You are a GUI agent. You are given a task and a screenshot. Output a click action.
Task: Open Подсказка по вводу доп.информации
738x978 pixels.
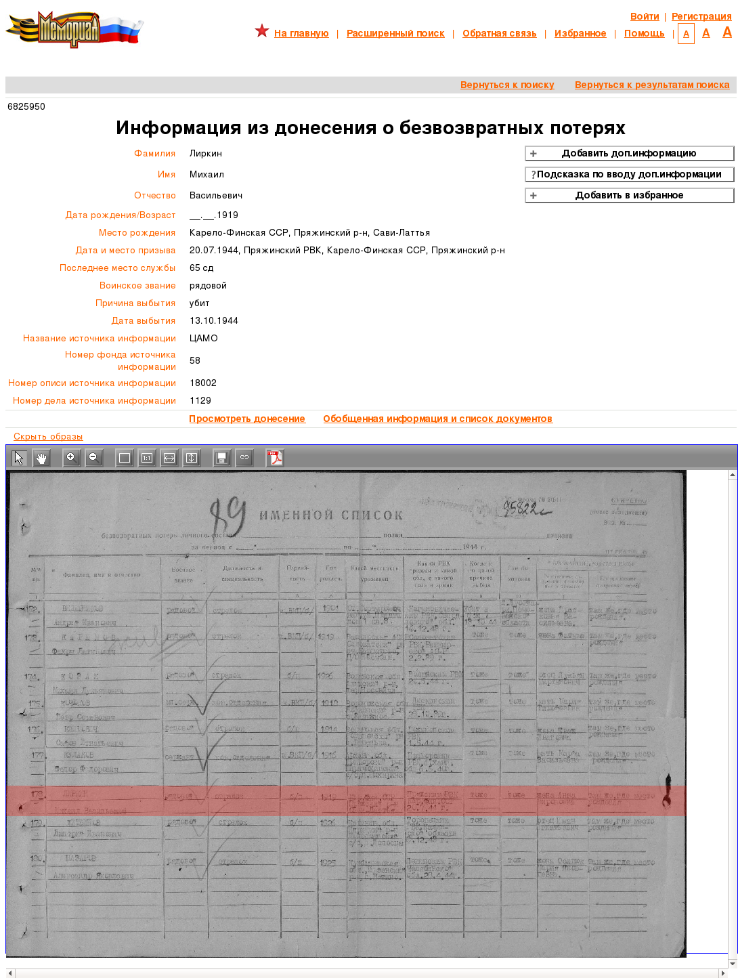[630, 174]
